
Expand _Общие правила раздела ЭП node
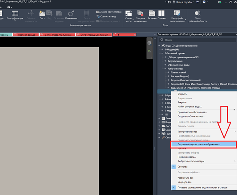pos(165,57)
